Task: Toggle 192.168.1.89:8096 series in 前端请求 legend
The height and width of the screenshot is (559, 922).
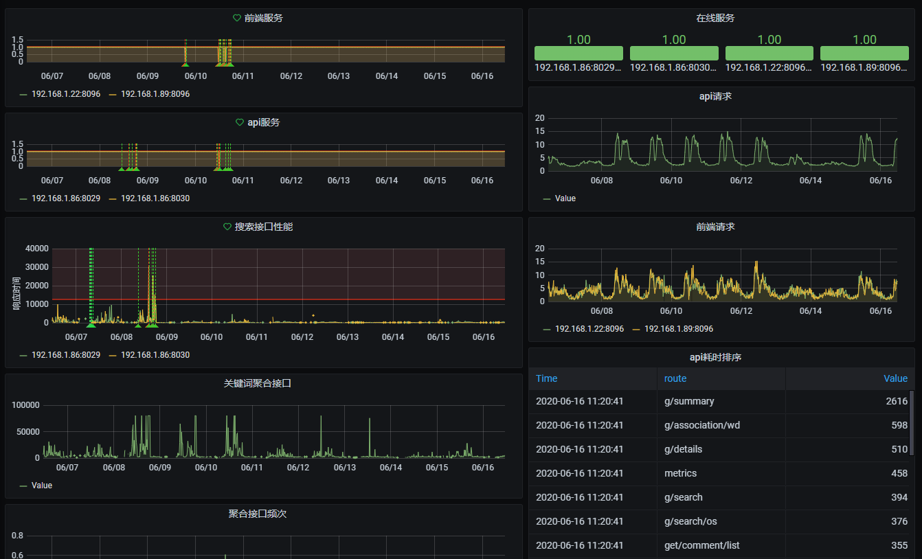Action: tap(678, 329)
